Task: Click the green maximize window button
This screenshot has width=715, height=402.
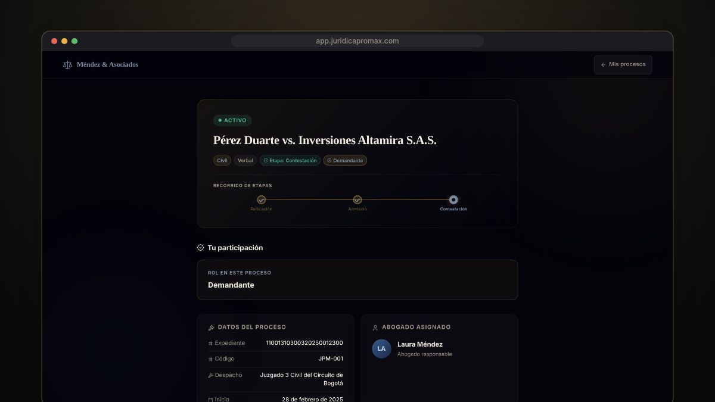Action: tap(74, 41)
